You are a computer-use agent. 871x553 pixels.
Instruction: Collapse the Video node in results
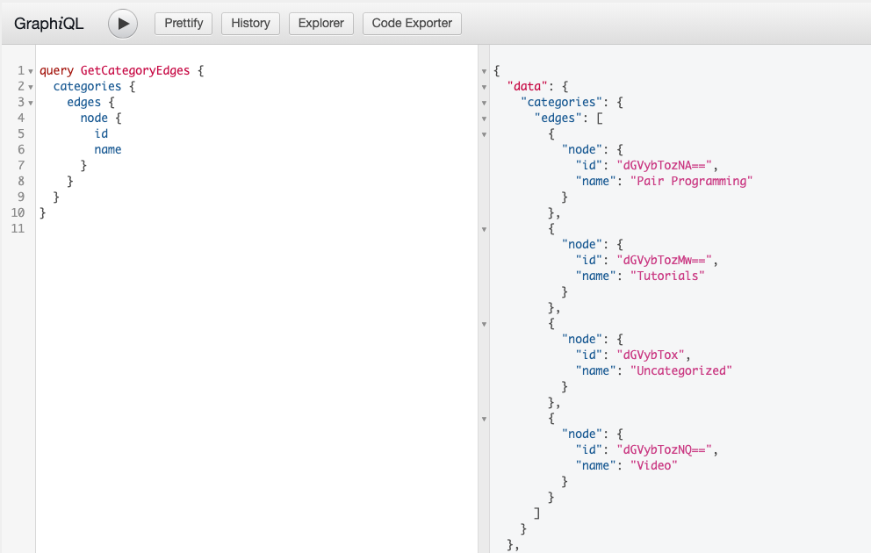[484, 419]
